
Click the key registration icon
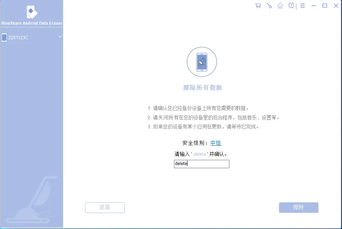coord(269,6)
